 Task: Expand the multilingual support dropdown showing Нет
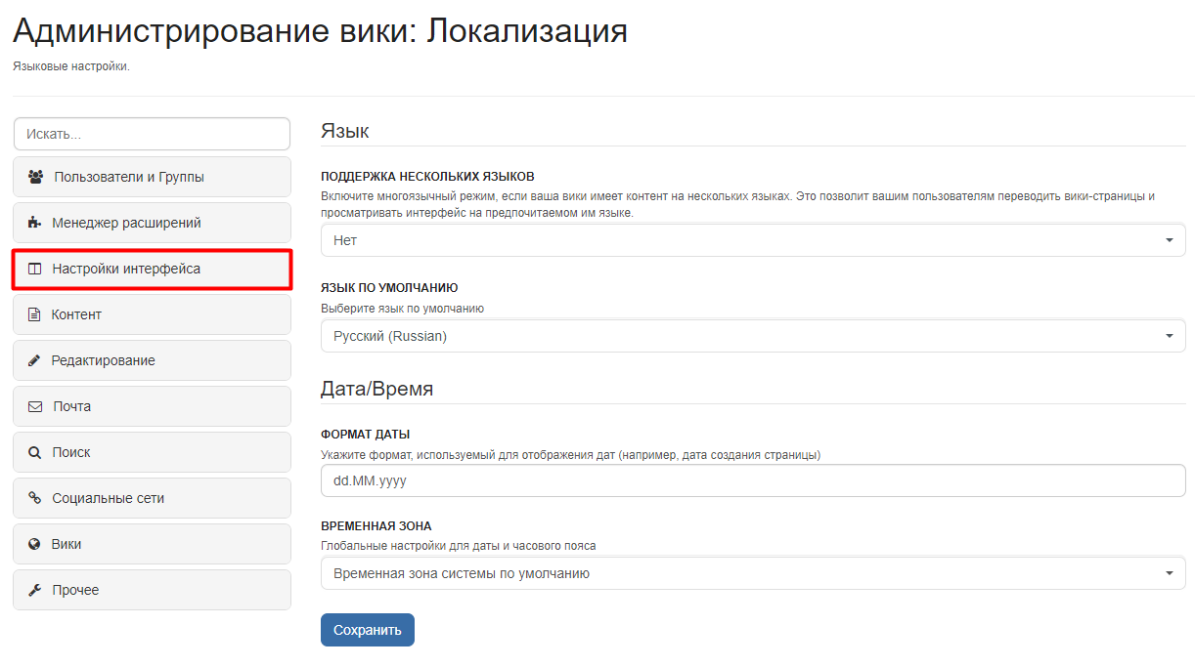[753, 240]
